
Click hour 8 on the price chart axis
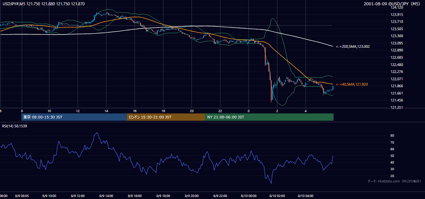pyautogui.click(x=22, y=111)
